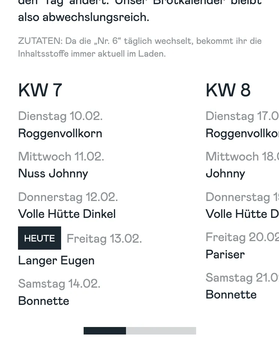Image resolution: width=279 pixels, height=351 pixels.
Task: Click the Samstag 14.02. date label
Action: pos(59,283)
